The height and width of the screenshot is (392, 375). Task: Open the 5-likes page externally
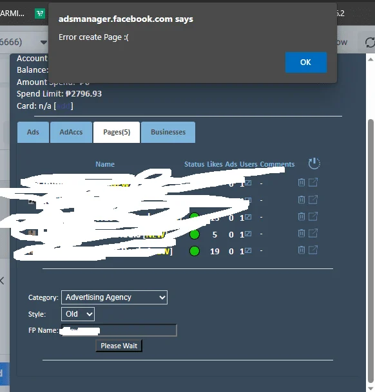pyautogui.click(x=313, y=233)
